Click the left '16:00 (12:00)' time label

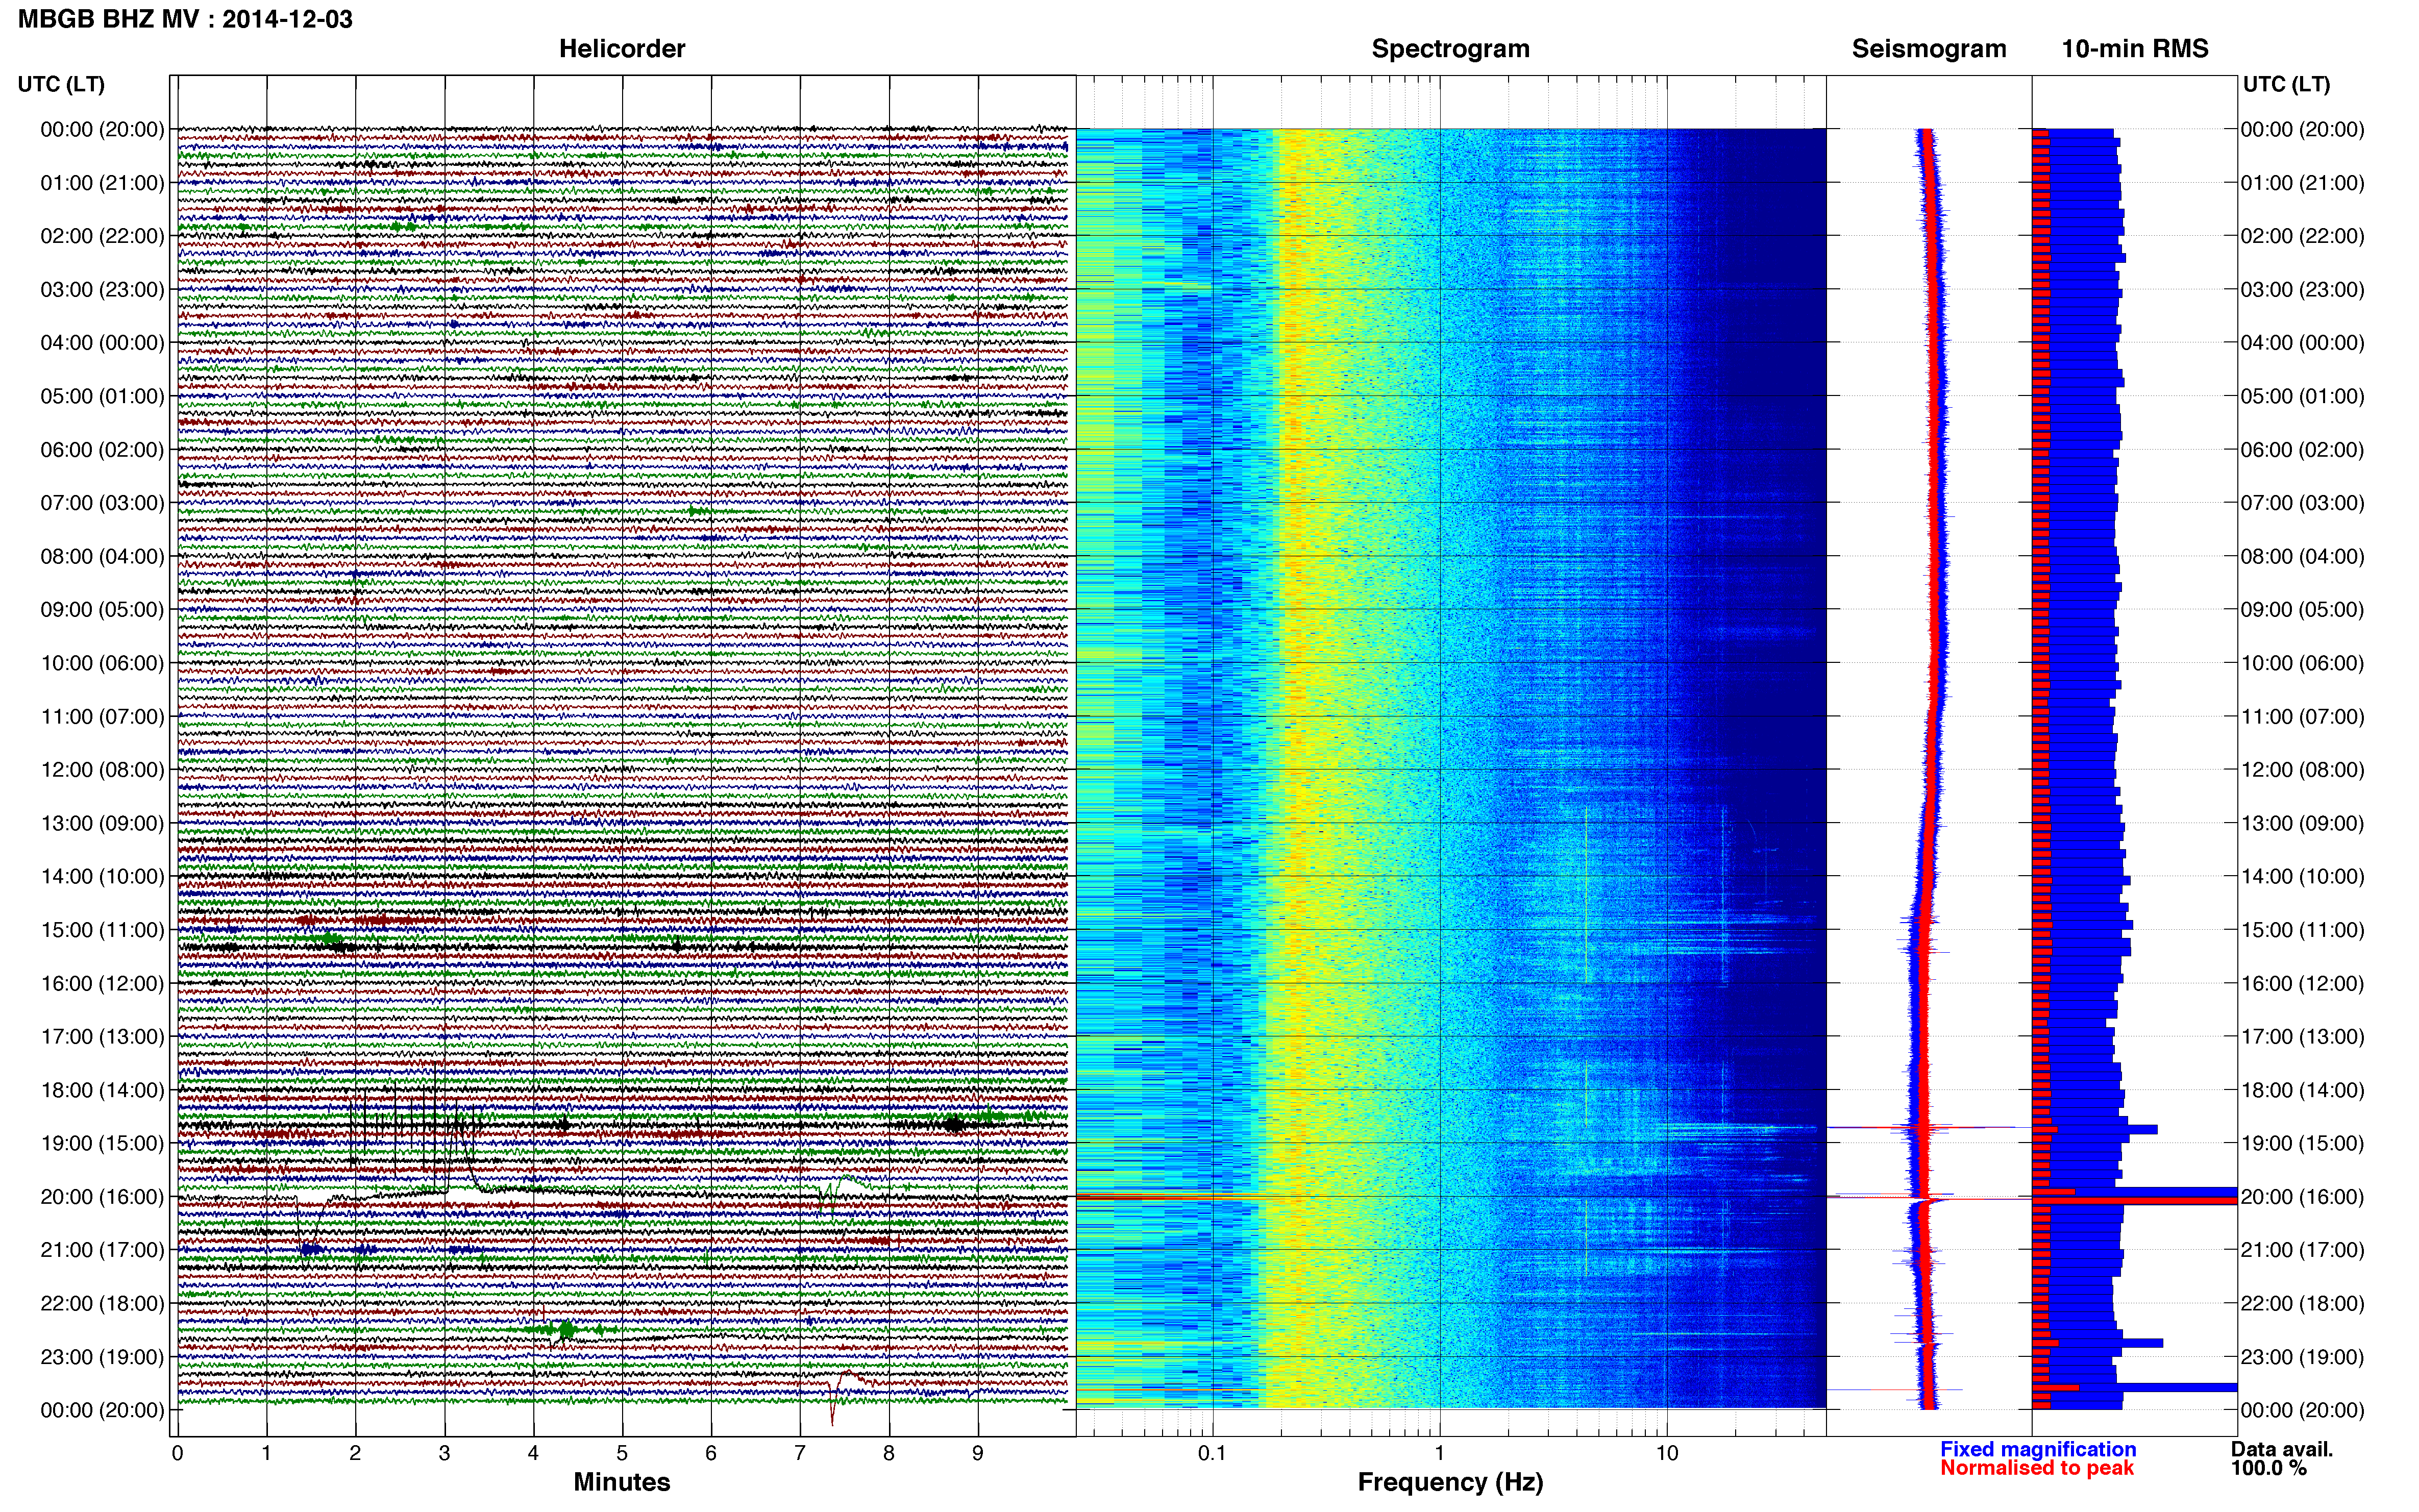(x=102, y=983)
